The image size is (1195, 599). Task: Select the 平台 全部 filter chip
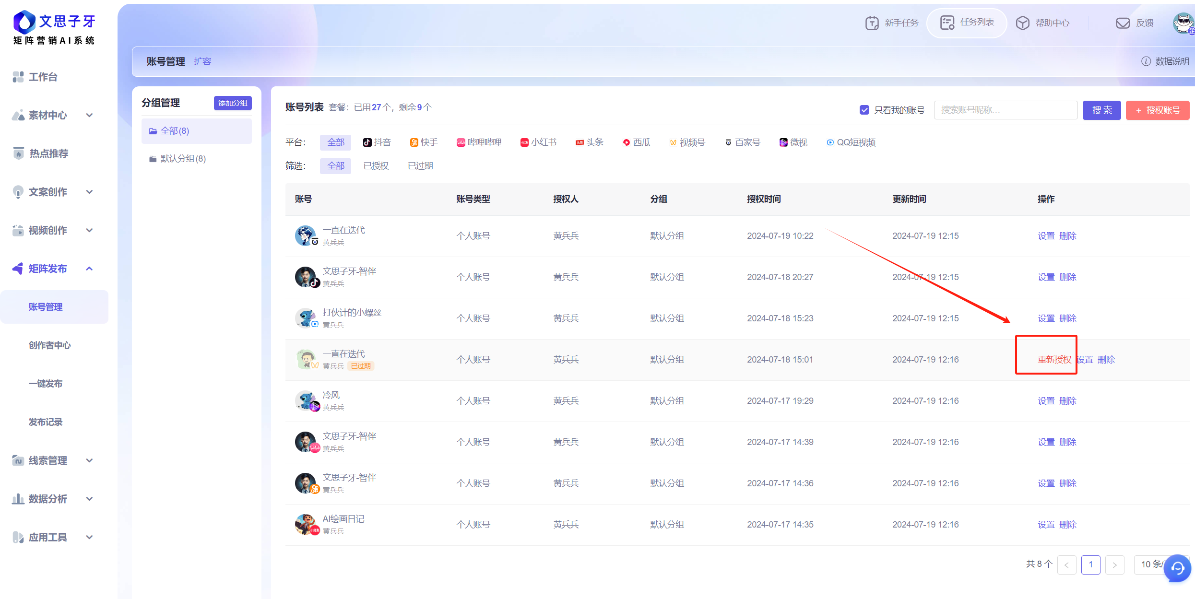pyautogui.click(x=336, y=142)
